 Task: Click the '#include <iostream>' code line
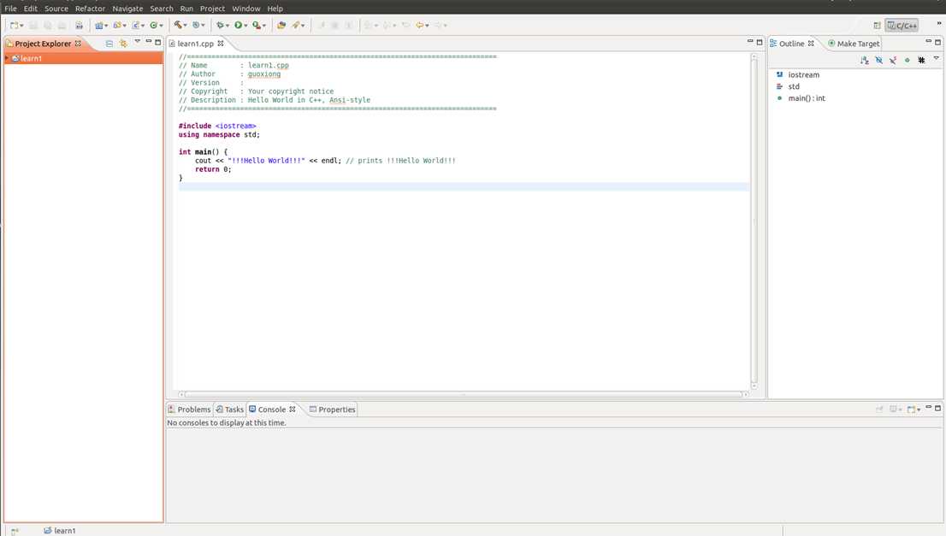click(217, 126)
